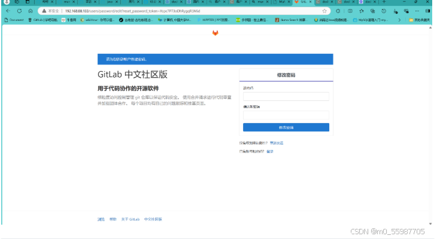Click the not-secure warning triangle icon
The image size is (437, 239).
[x=44, y=11]
